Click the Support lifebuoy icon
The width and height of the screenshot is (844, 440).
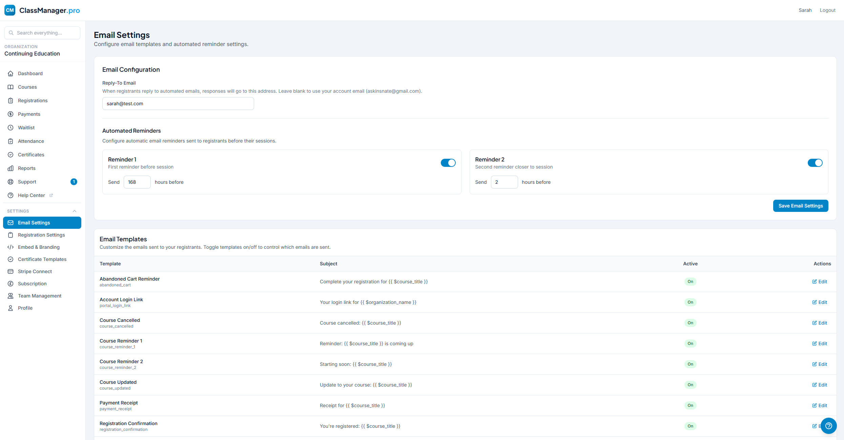11,182
